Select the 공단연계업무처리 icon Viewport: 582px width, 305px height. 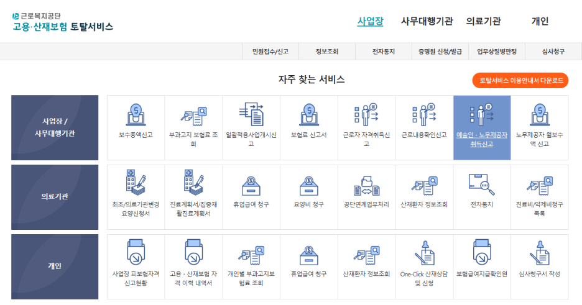tap(366, 186)
